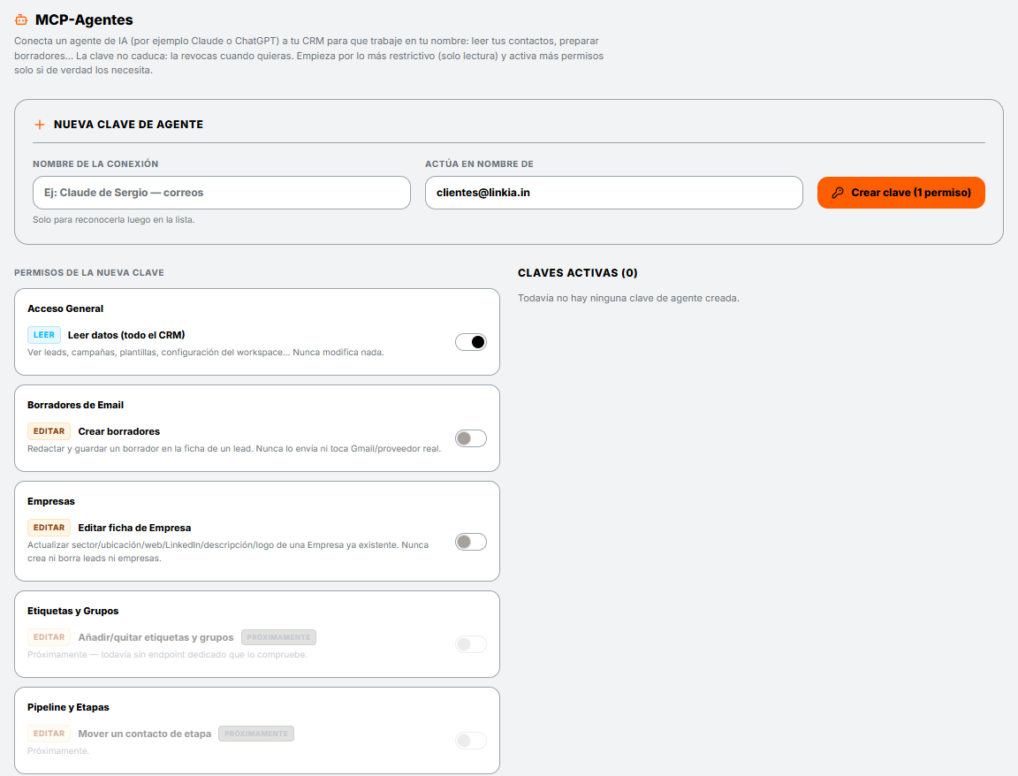Click the ACTÚA EN NOMBRE DE field label
This screenshot has width=1018, height=776.
479,164
